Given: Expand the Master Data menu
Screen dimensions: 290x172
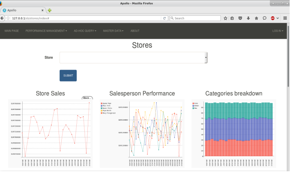Looking at the screenshot, I should tap(113, 31).
